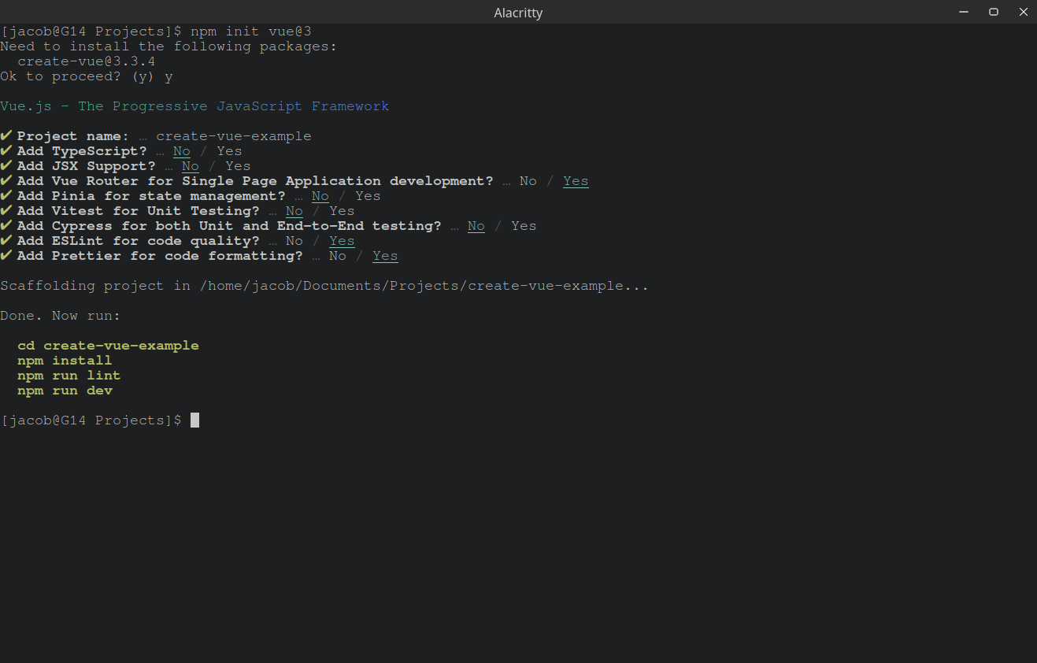The image size is (1037, 663).
Task: Click the block cursor at the prompt
Action: coord(194,420)
